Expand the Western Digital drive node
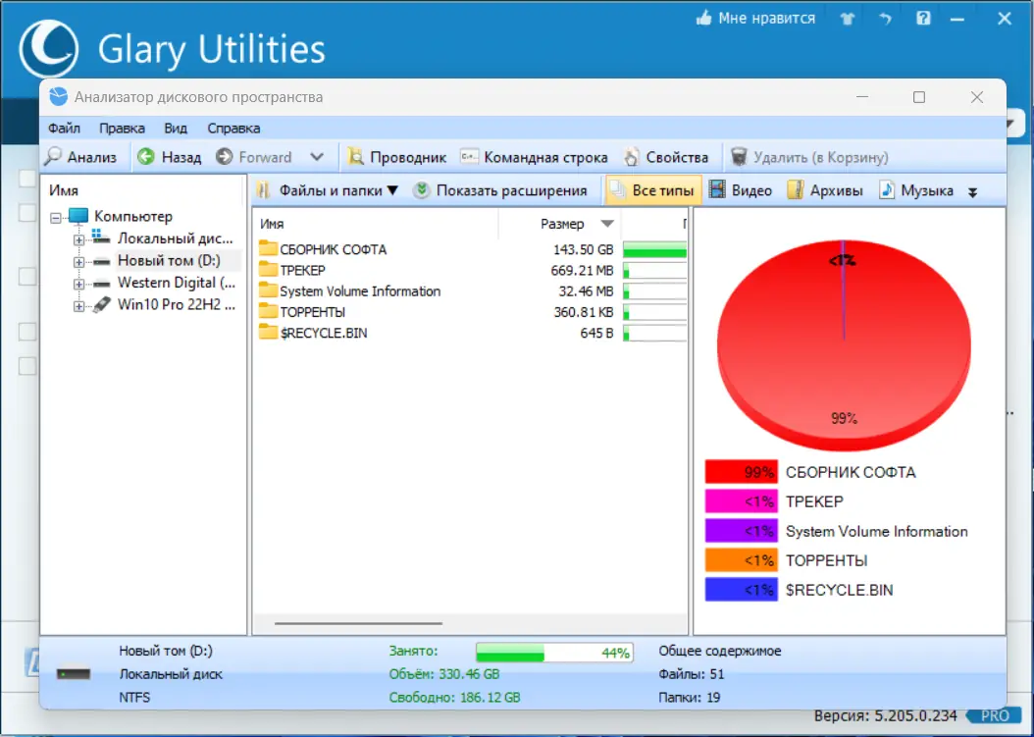 79,285
